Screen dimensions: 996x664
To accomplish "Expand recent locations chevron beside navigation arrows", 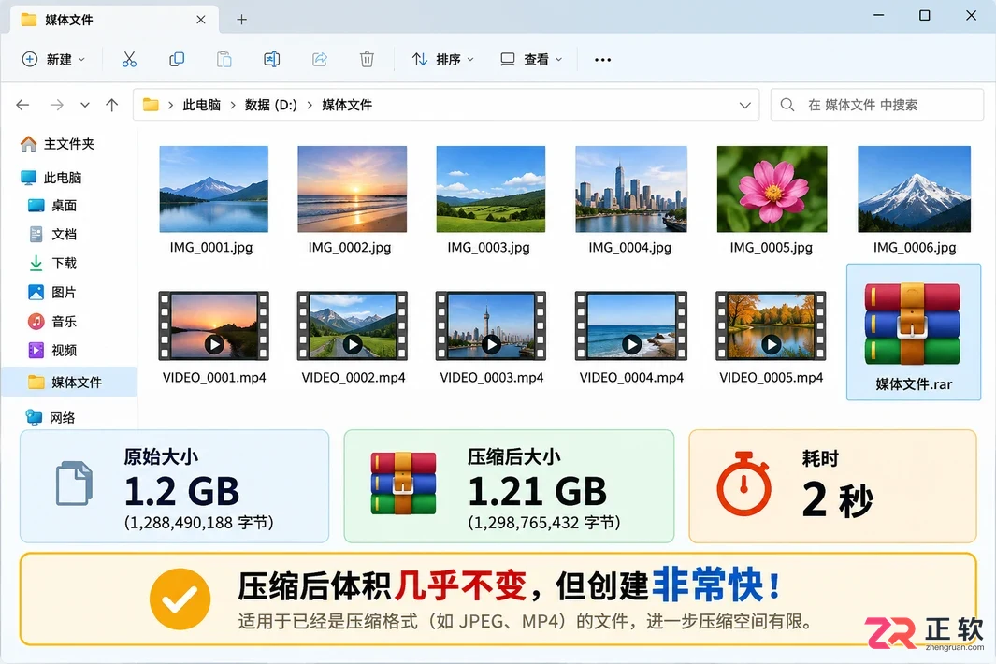I will 84,105.
